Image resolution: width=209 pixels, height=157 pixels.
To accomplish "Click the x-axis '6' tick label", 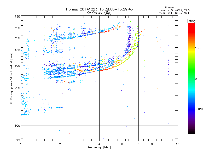I will tap(122, 144).
